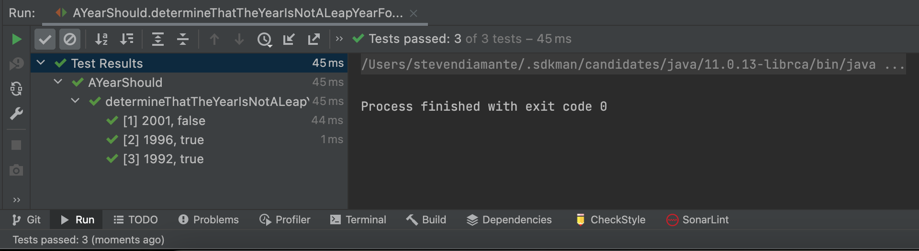Switch to the Problems tool window

point(208,220)
